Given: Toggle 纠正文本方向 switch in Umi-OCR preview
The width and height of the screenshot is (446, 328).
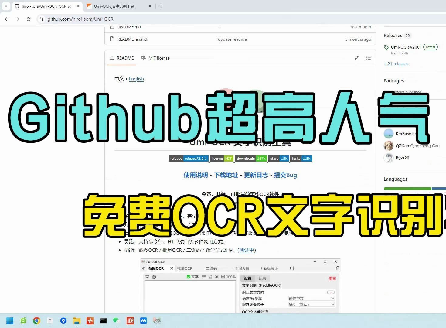Looking at the screenshot, I should pyautogui.click(x=331, y=292).
